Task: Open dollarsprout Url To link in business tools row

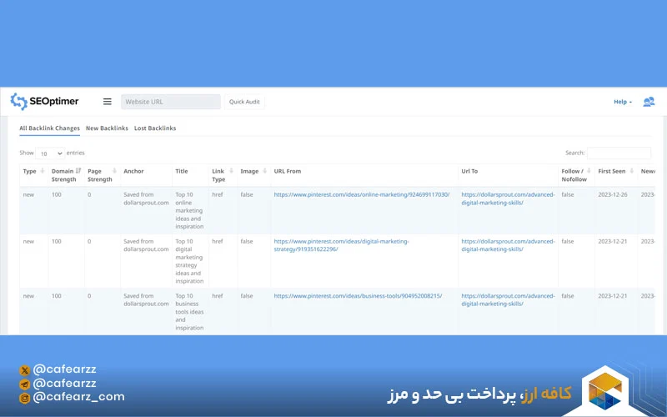Action: [x=508, y=299]
